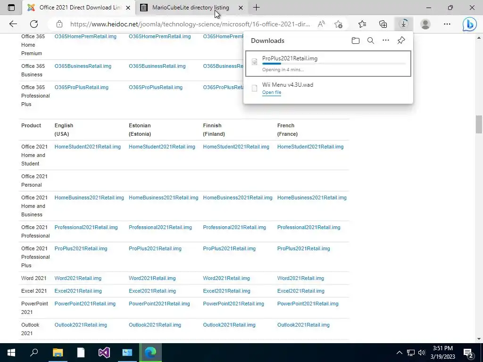The image size is (483, 362).
Task: Open more options in Downloads panel
Action: pyautogui.click(x=386, y=41)
